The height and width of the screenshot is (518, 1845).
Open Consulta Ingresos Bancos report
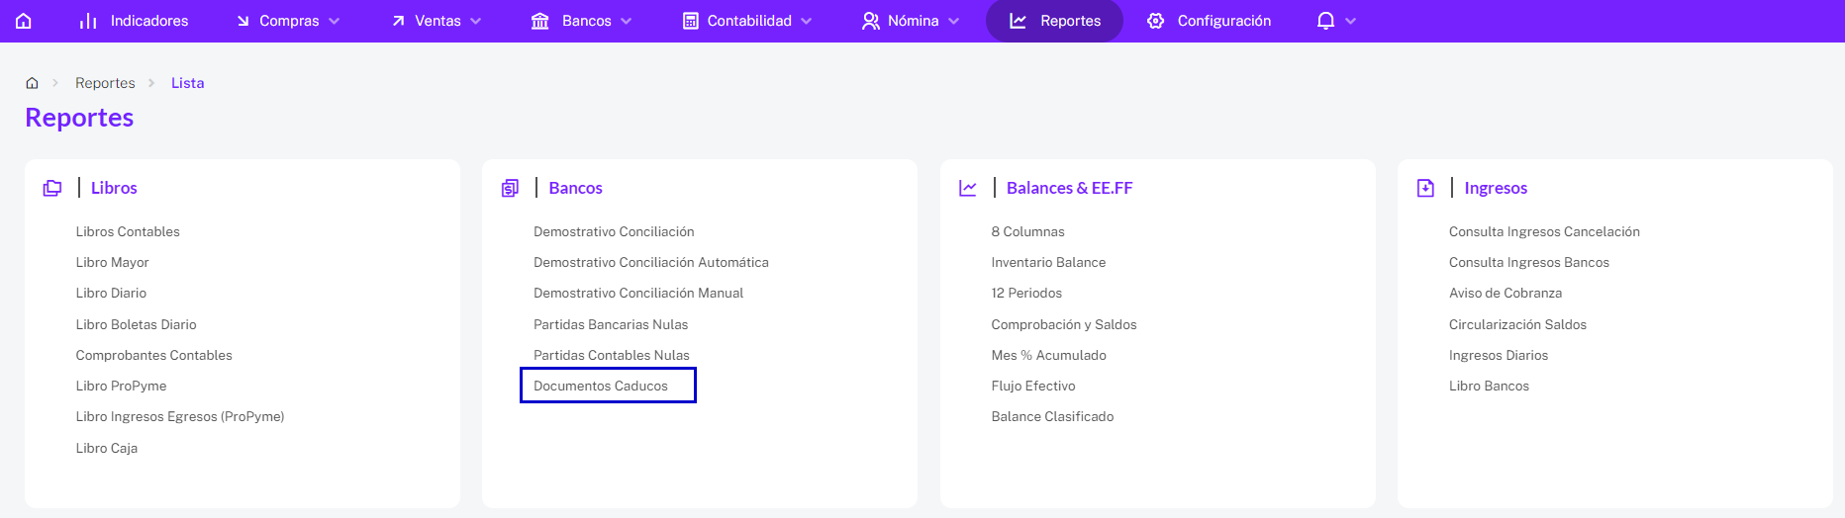1529,262
